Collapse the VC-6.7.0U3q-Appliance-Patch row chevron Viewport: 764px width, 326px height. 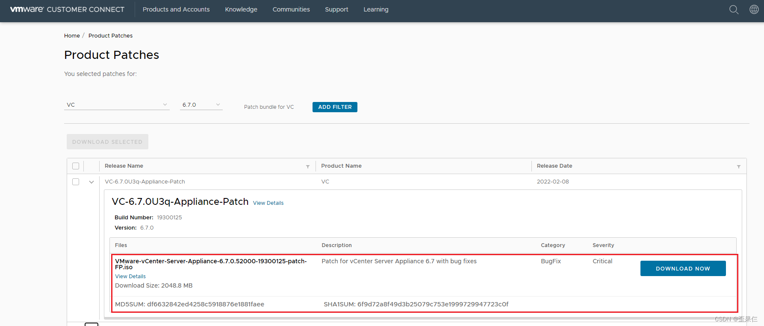[x=91, y=182]
